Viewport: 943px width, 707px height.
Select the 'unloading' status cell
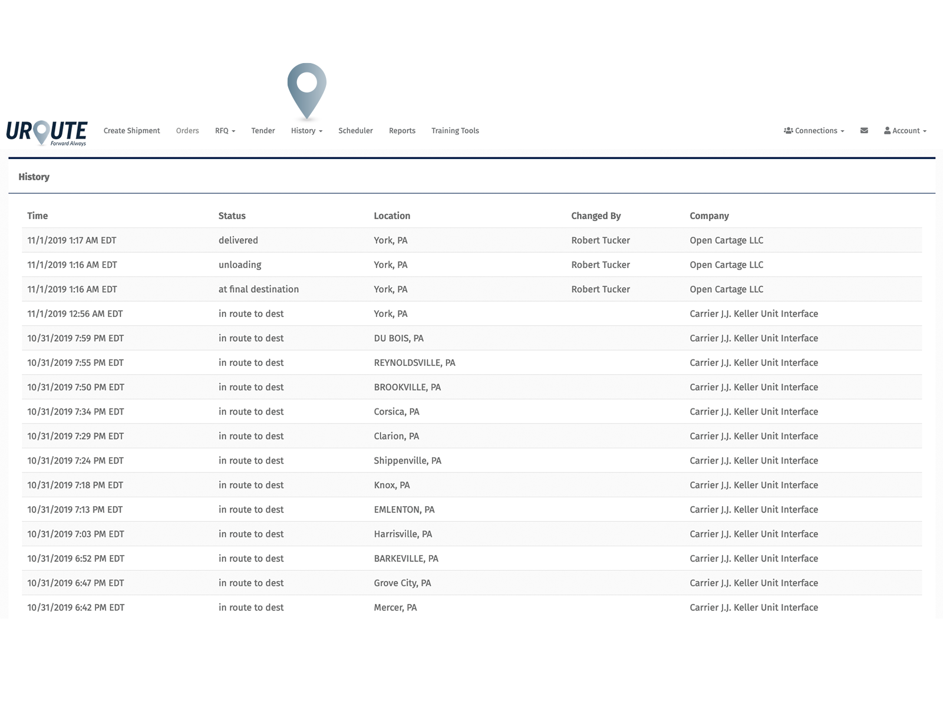[x=240, y=265]
